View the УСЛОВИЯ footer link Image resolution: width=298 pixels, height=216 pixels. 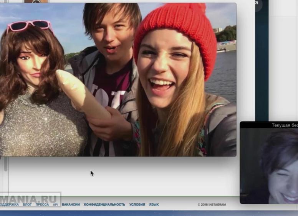click(x=137, y=204)
